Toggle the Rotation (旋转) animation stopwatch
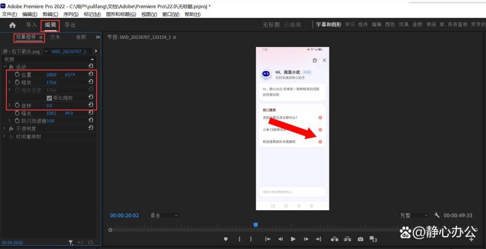Viewport: 486px width, 249px height. tap(18, 106)
